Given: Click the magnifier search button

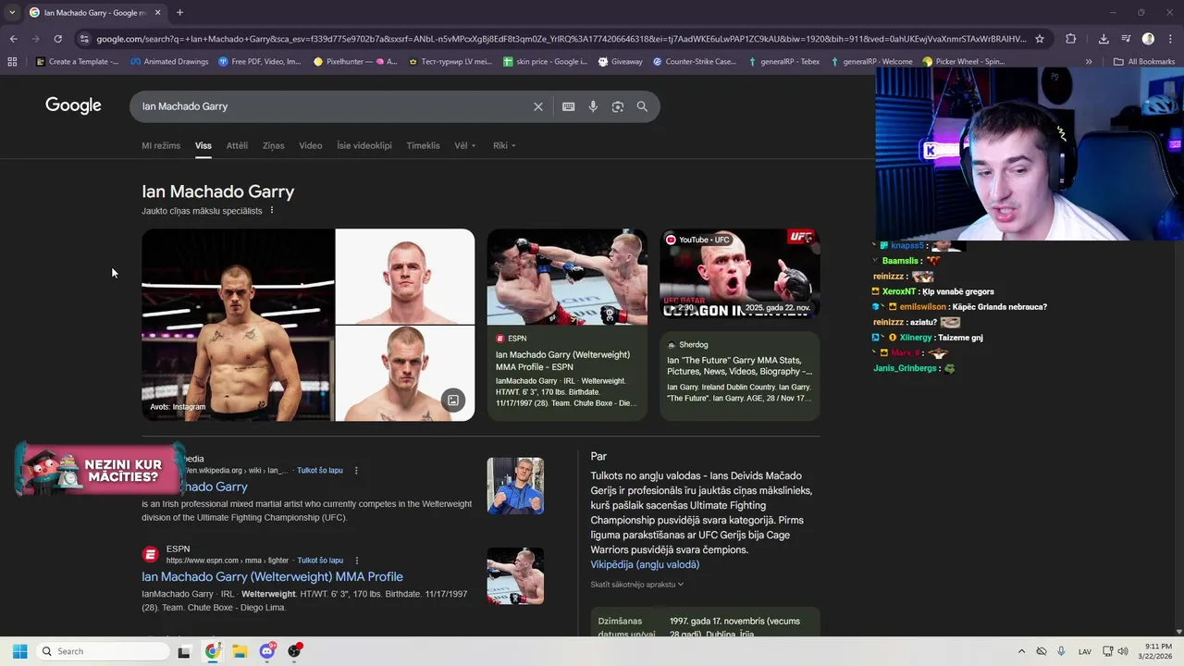Looking at the screenshot, I should point(642,106).
